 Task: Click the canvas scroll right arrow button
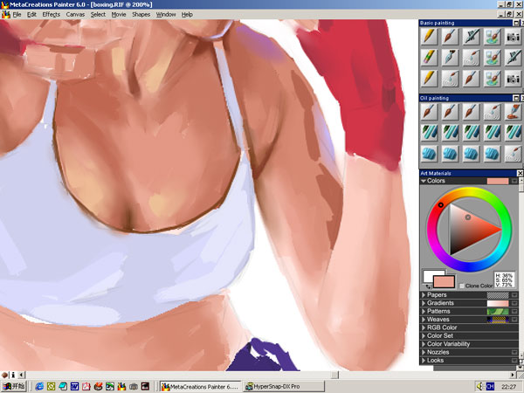513,375
